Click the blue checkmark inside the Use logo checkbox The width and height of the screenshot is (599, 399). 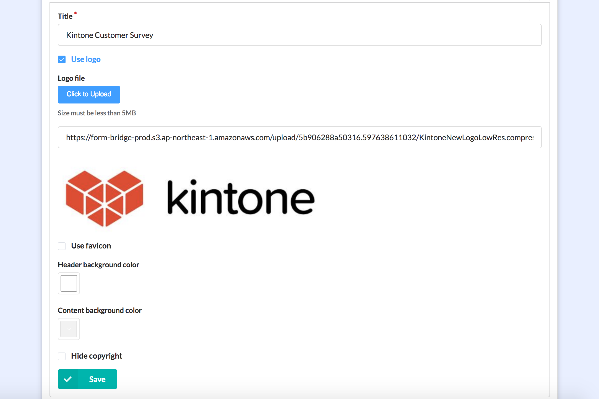point(61,59)
